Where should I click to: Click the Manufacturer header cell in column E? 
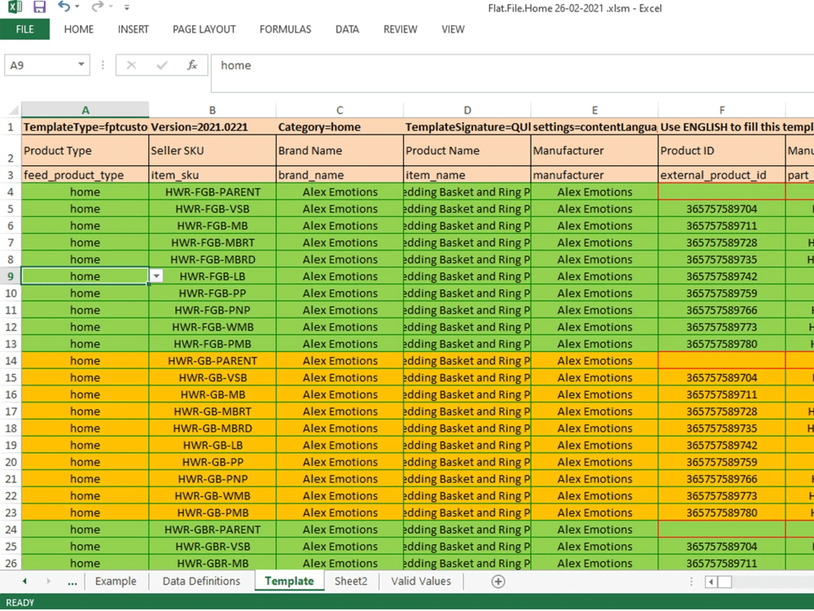594,151
